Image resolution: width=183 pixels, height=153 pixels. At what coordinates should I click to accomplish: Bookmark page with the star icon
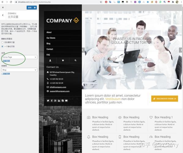point(101,2)
